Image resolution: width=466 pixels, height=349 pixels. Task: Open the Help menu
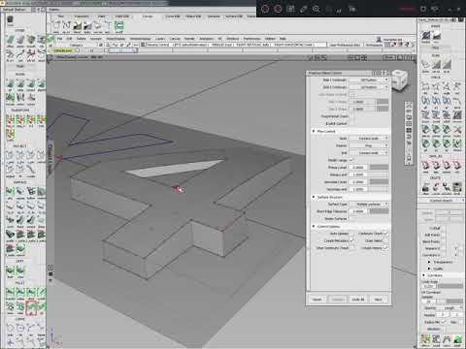(283, 39)
